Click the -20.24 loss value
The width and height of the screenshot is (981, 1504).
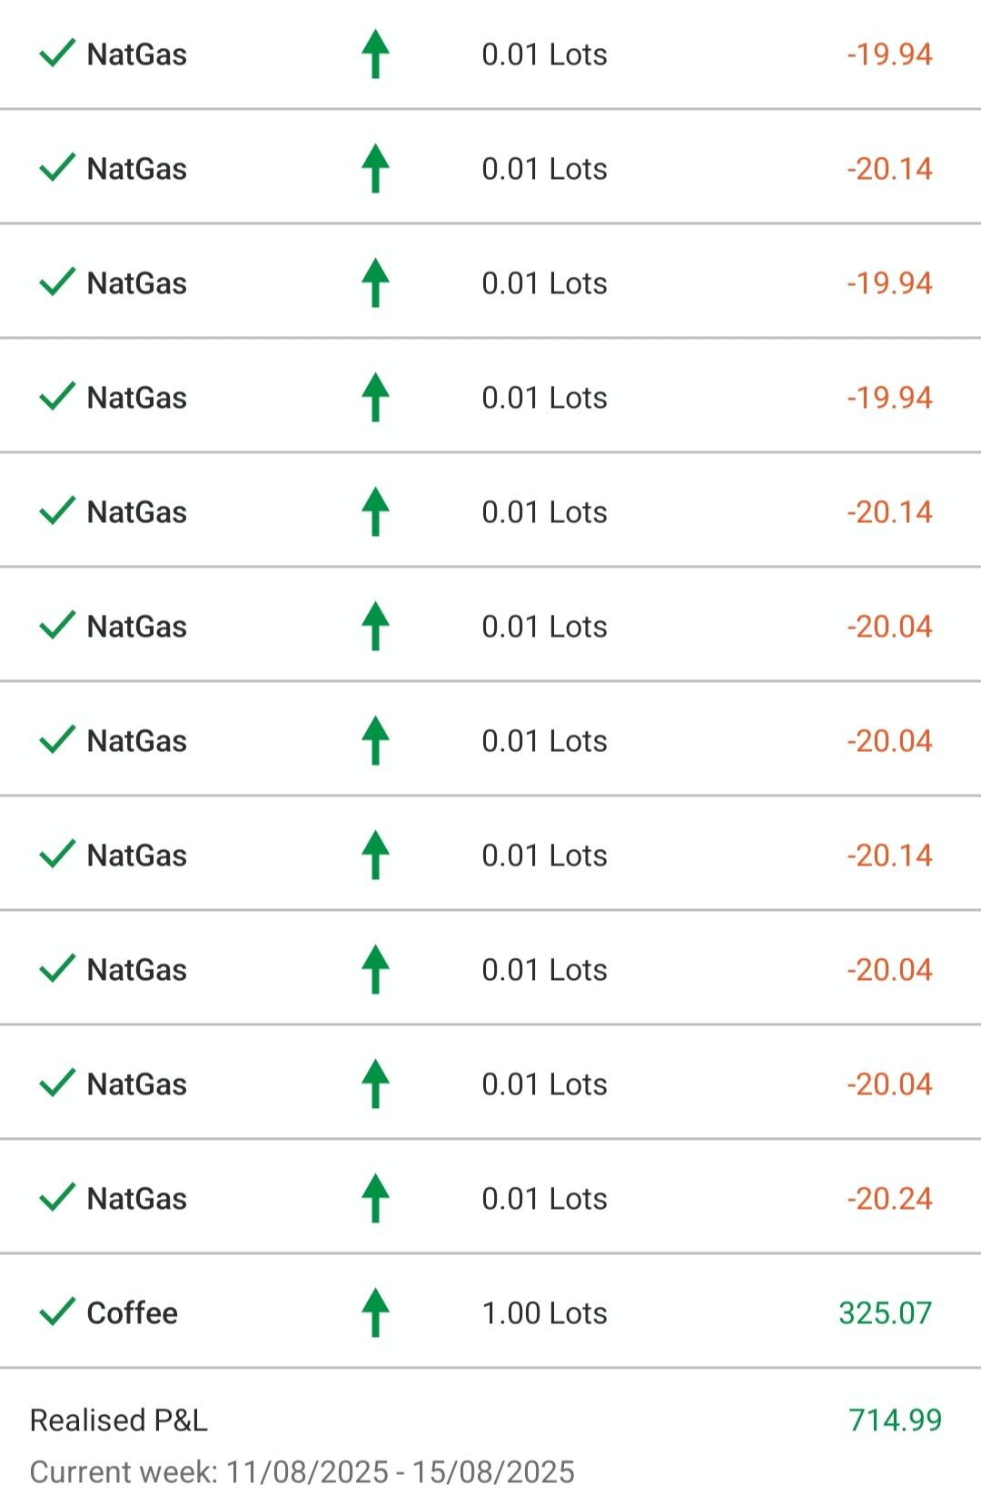[889, 1198]
